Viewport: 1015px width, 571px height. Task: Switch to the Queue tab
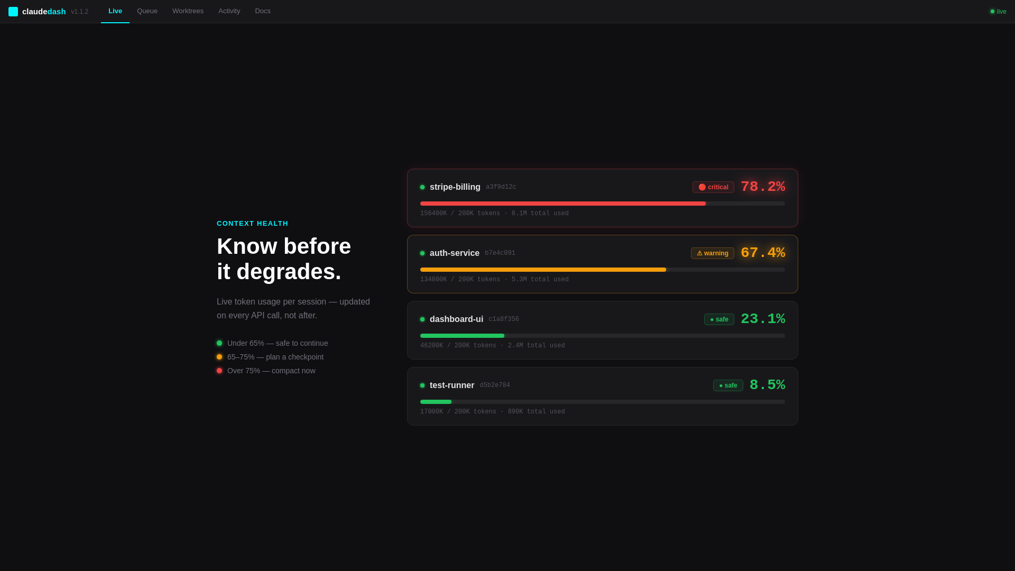point(147,11)
